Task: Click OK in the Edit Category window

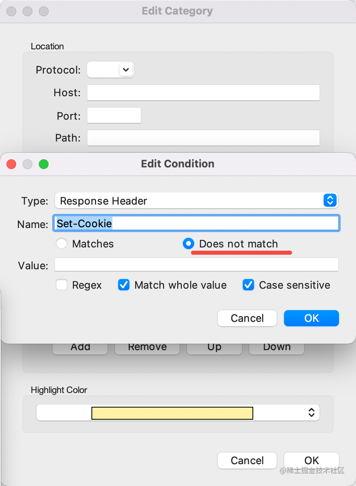Action: click(x=311, y=461)
